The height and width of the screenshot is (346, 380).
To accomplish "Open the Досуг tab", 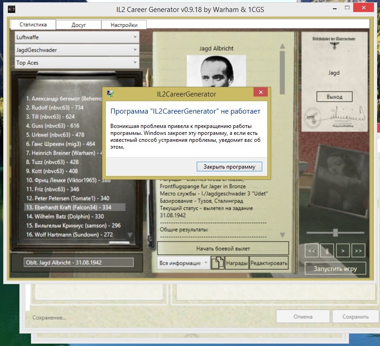I will 78,25.
